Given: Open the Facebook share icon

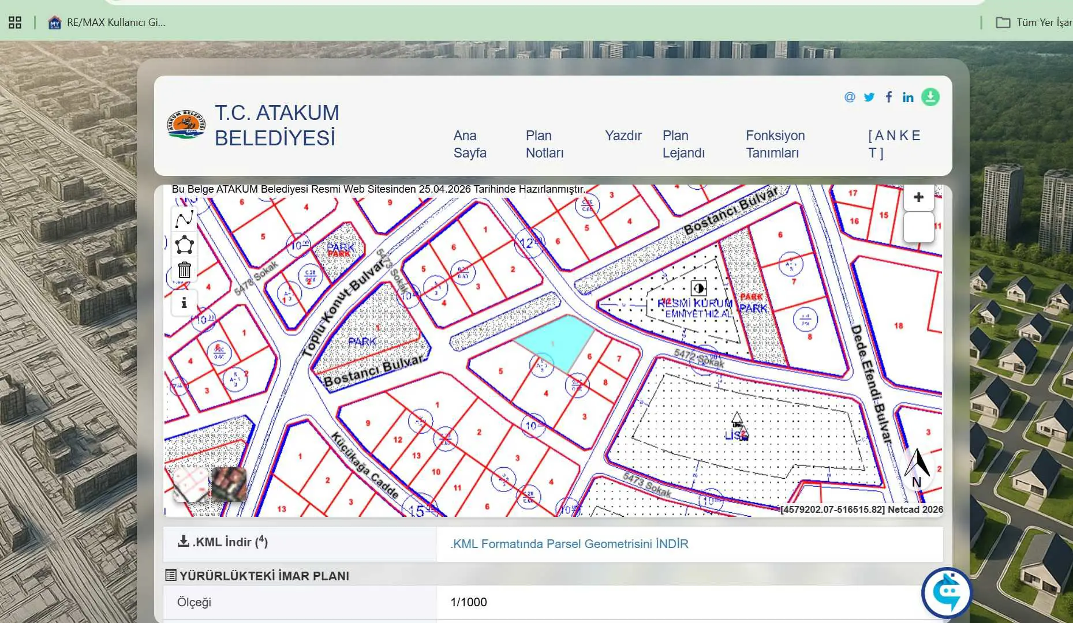Looking at the screenshot, I should [889, 97].
